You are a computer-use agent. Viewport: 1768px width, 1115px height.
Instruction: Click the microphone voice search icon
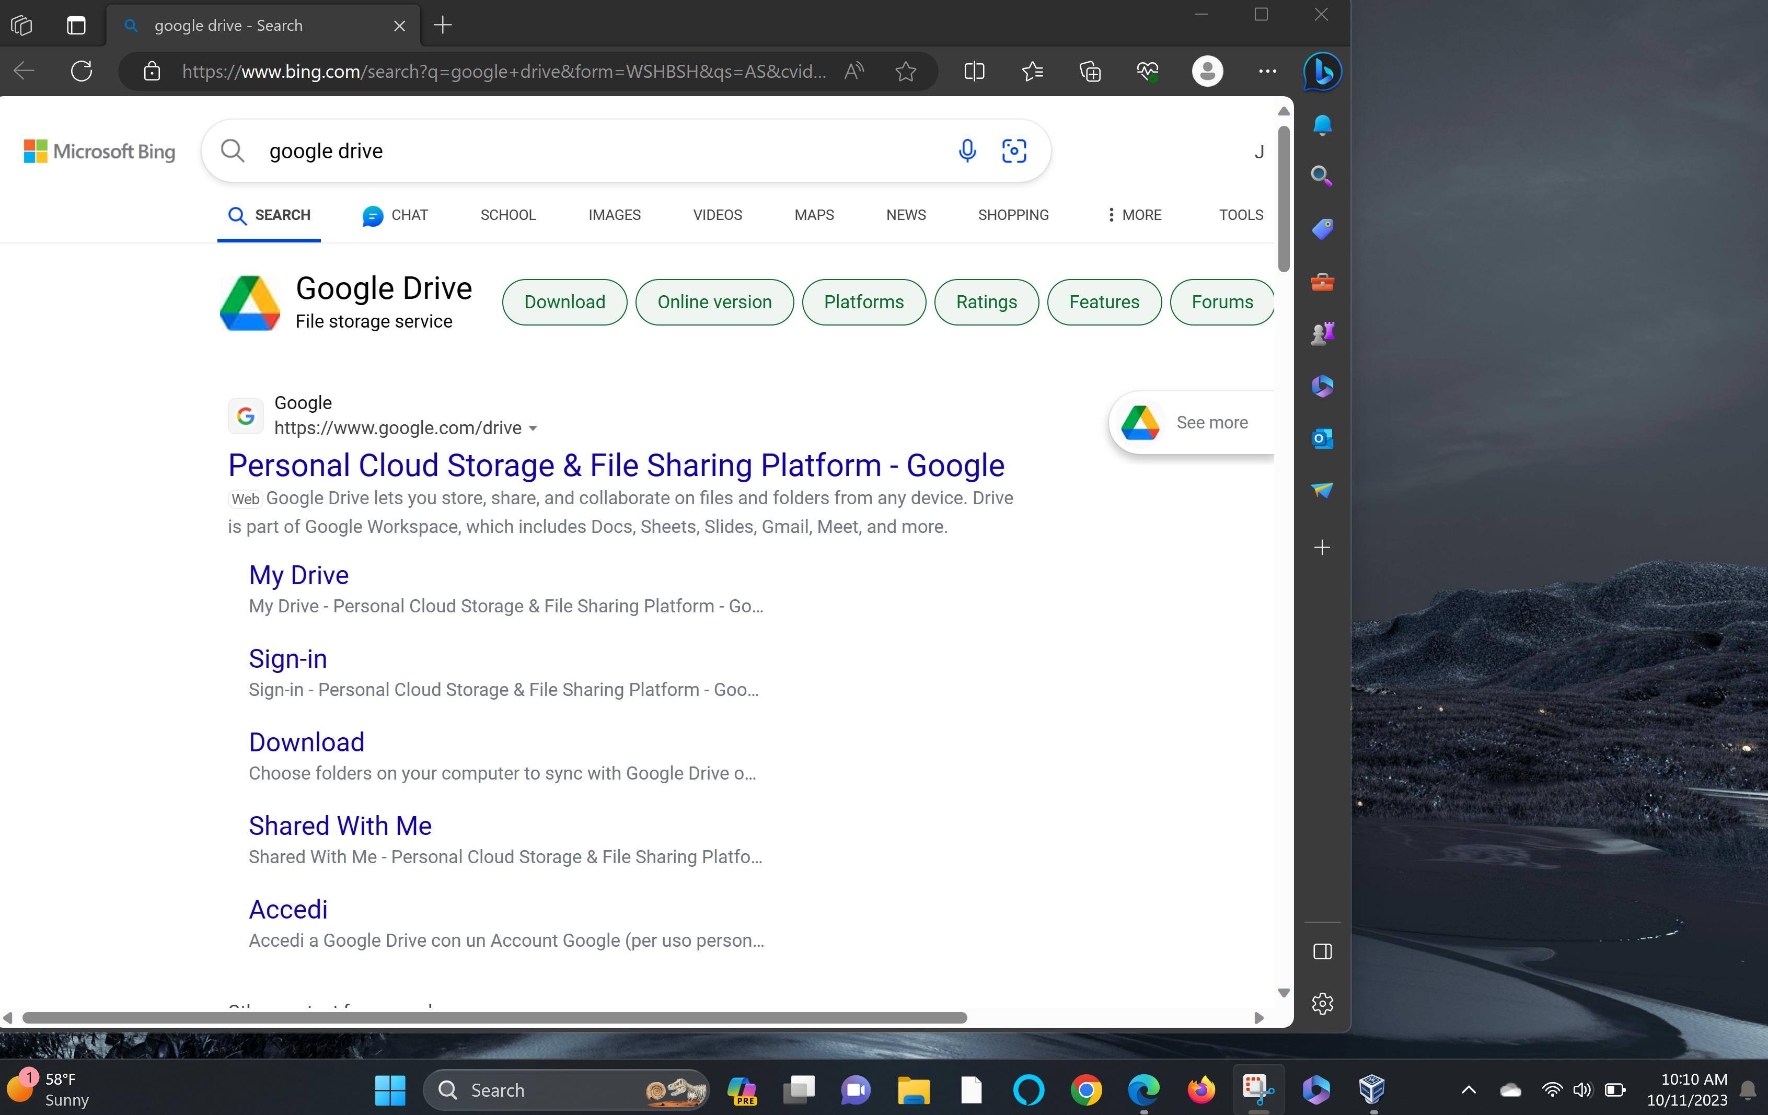[967, 150]
